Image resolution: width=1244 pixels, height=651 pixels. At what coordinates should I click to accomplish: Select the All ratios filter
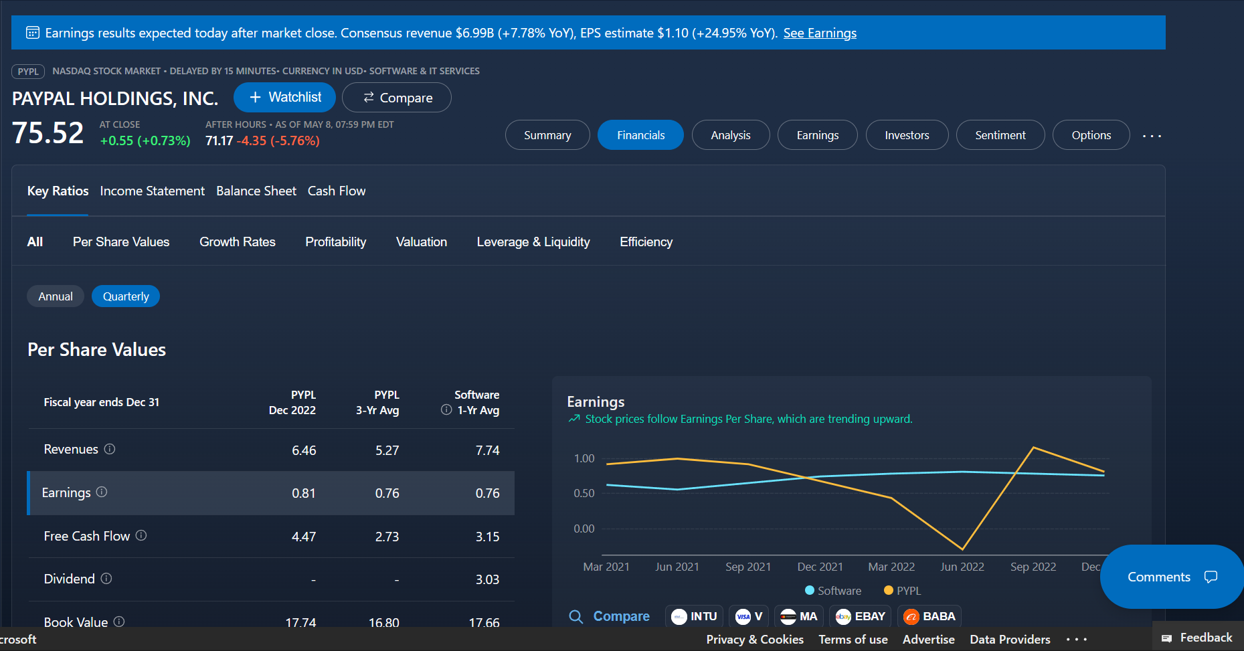[35, 242]
